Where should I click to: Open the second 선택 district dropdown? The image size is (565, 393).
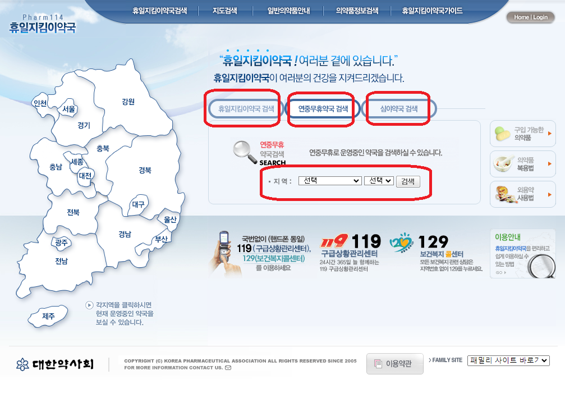pyautogui.click(x=379, y=181)
